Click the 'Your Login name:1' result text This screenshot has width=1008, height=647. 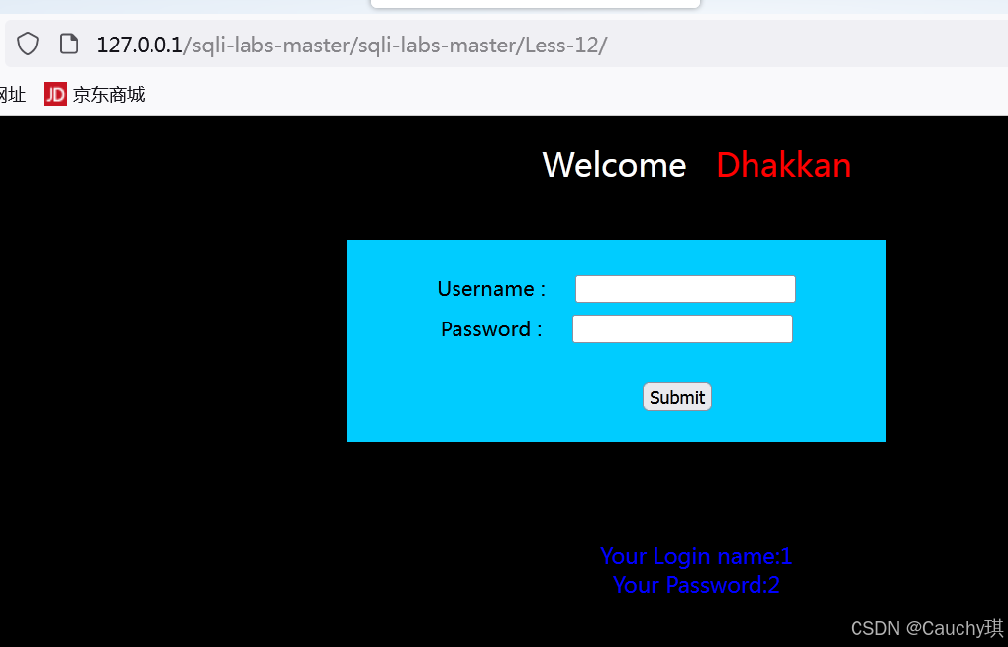click(696, 556)
